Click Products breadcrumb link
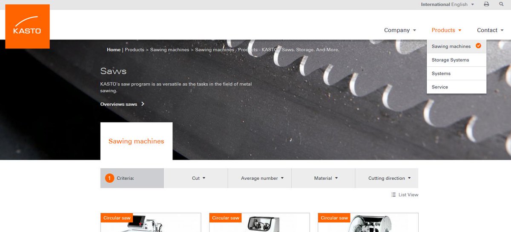 pyautogui.click(x=135, y=50)
